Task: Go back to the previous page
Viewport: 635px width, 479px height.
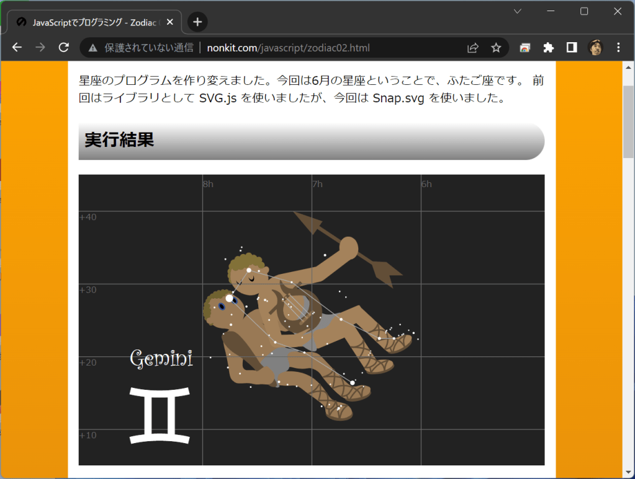Action: click(x=16, y=47)
